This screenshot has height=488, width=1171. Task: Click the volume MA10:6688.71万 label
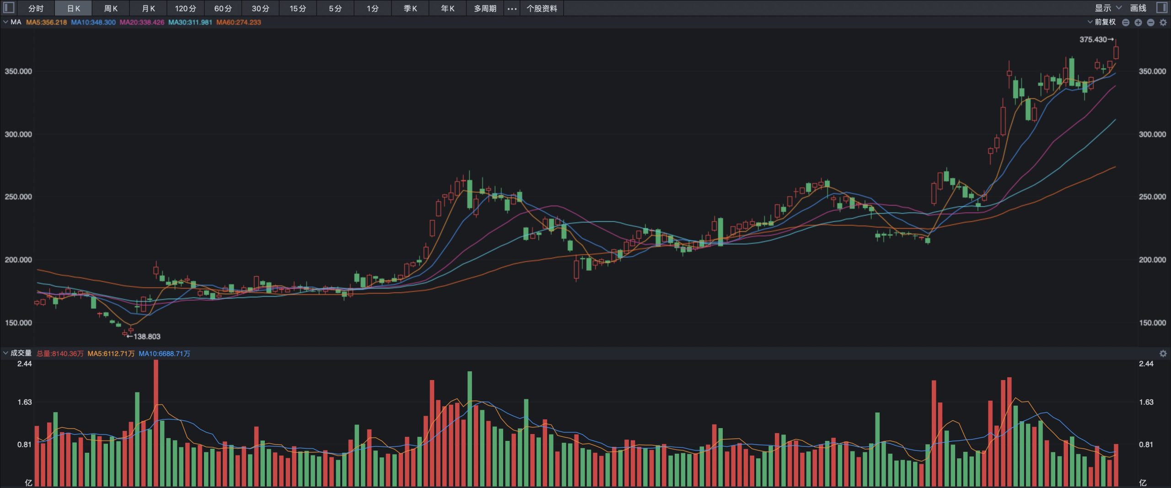click(x=164, y=354)
